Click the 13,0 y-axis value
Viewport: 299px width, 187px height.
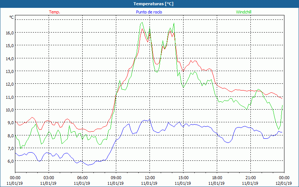(10, 71)
